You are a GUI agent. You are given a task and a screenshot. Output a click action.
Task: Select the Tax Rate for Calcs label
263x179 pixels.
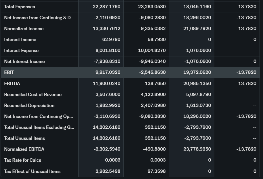[x=23, y=160]
